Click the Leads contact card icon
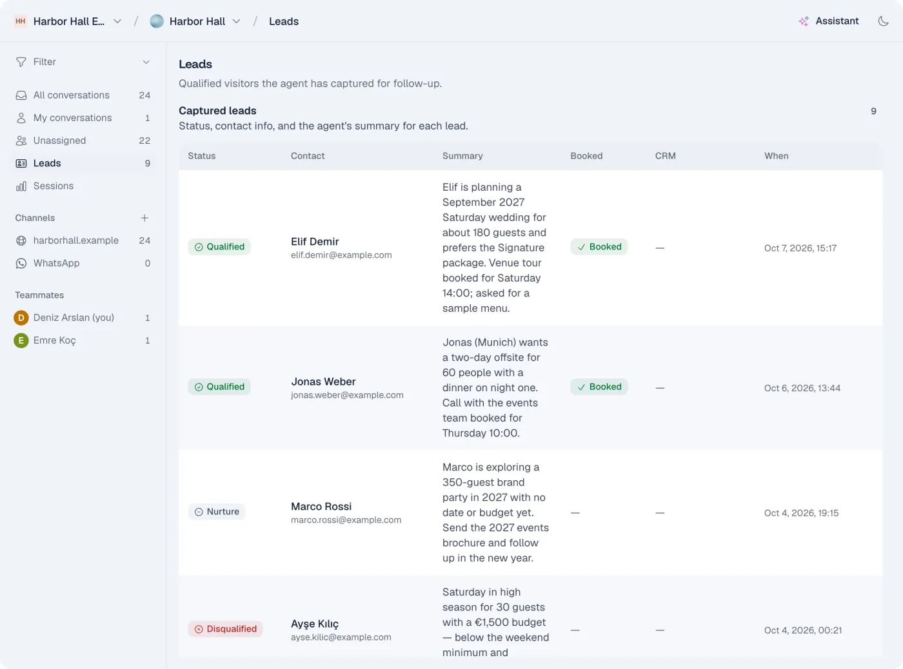 pyautogui.click(x=21, y=163)
